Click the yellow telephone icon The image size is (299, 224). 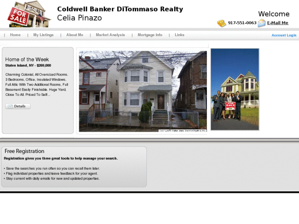222,23
